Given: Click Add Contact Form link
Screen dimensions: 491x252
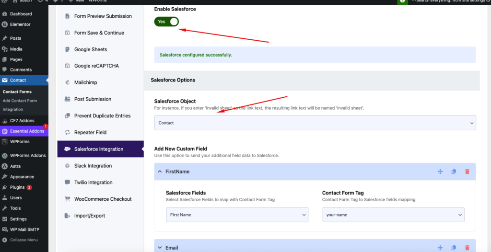Looking at the screenshot, I should pos(20,101).
